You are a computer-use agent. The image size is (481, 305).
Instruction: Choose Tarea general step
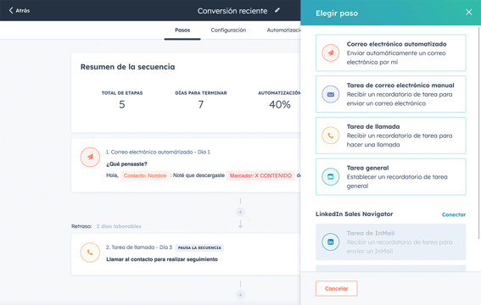pos(390,177)
